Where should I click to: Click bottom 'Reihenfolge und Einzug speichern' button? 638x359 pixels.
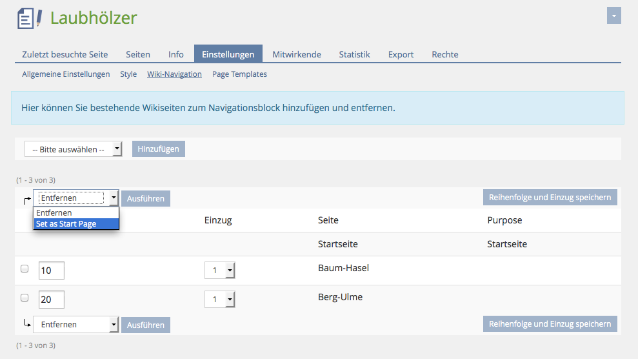click(x=550, y=324)
